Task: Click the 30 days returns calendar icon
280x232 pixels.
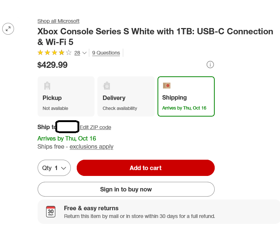Action: (51, 212)
